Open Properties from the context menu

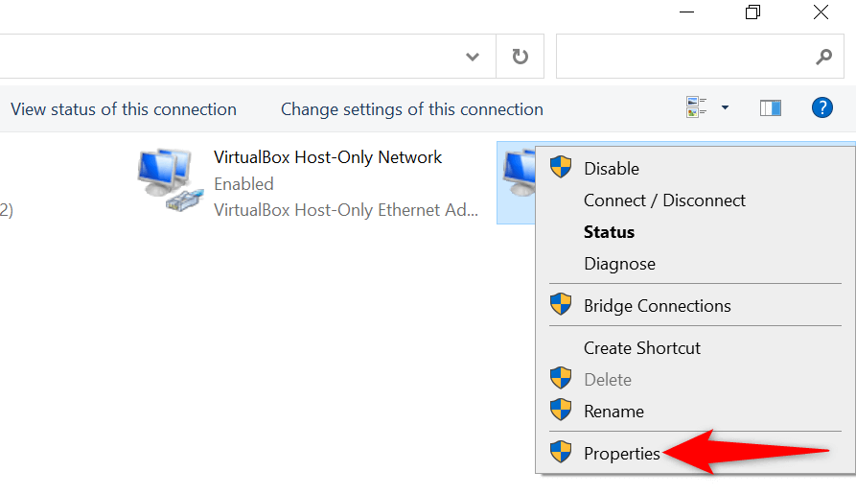(x=622, y=454)
